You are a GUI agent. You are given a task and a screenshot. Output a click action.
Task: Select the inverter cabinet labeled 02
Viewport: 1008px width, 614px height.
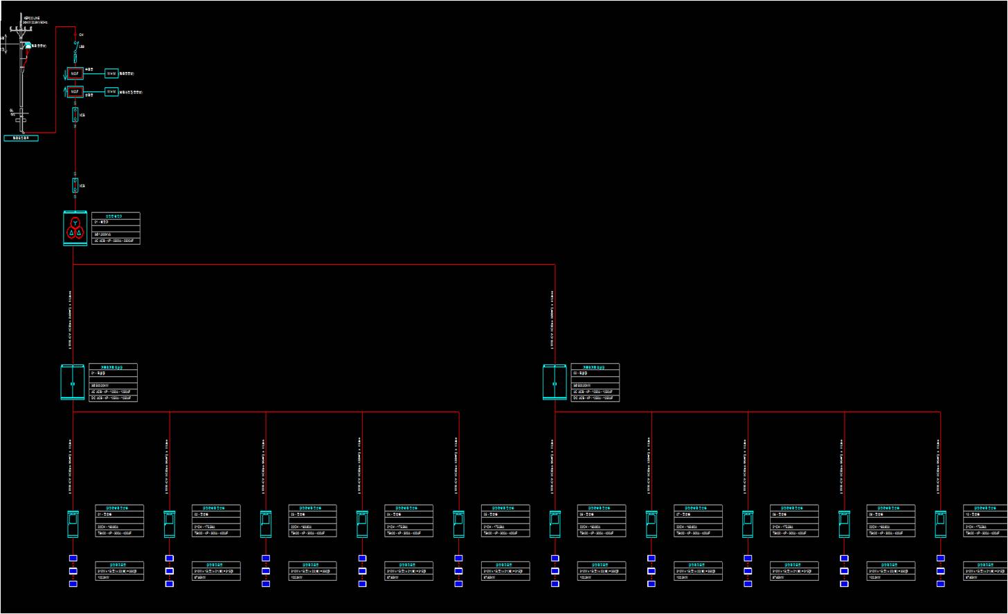(169, 524)
